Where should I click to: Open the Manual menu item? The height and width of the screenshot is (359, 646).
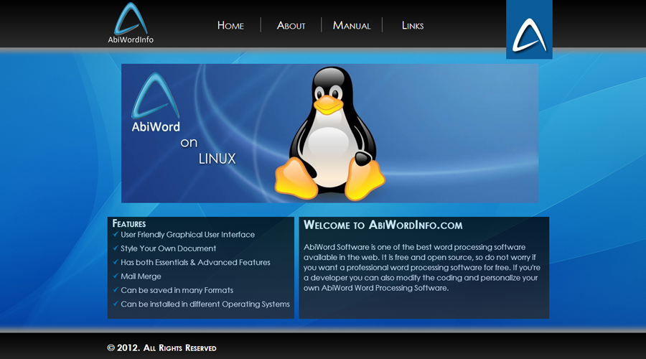(352, 26)
